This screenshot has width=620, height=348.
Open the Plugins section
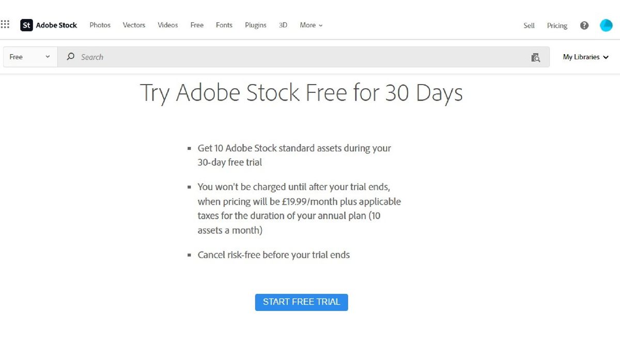point(255,25)
